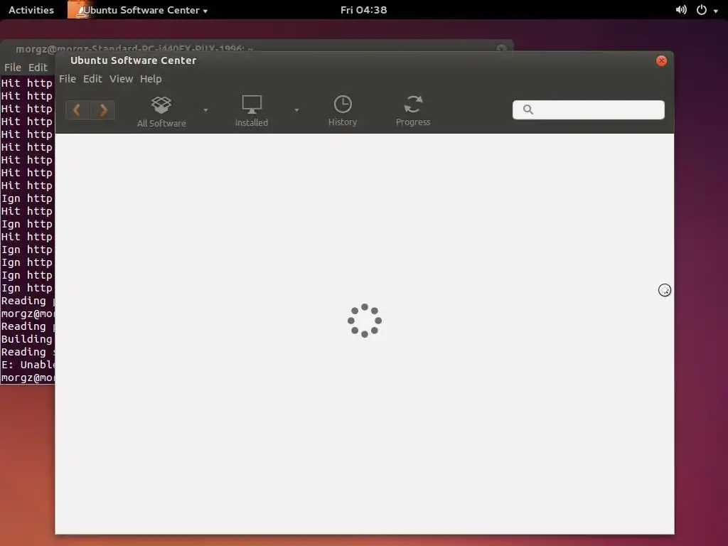Open the Activities overview
Viewport: 728px width, 546px height.
[31, 10]
